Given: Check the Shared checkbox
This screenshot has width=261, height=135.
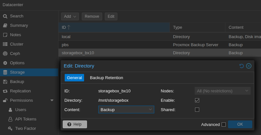Looking at the screenshot, I should point(197,109).
